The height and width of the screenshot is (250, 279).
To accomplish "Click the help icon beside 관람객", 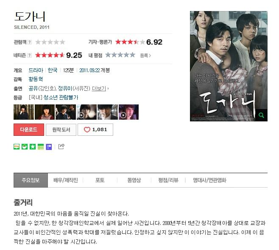I will pos(30,42).
